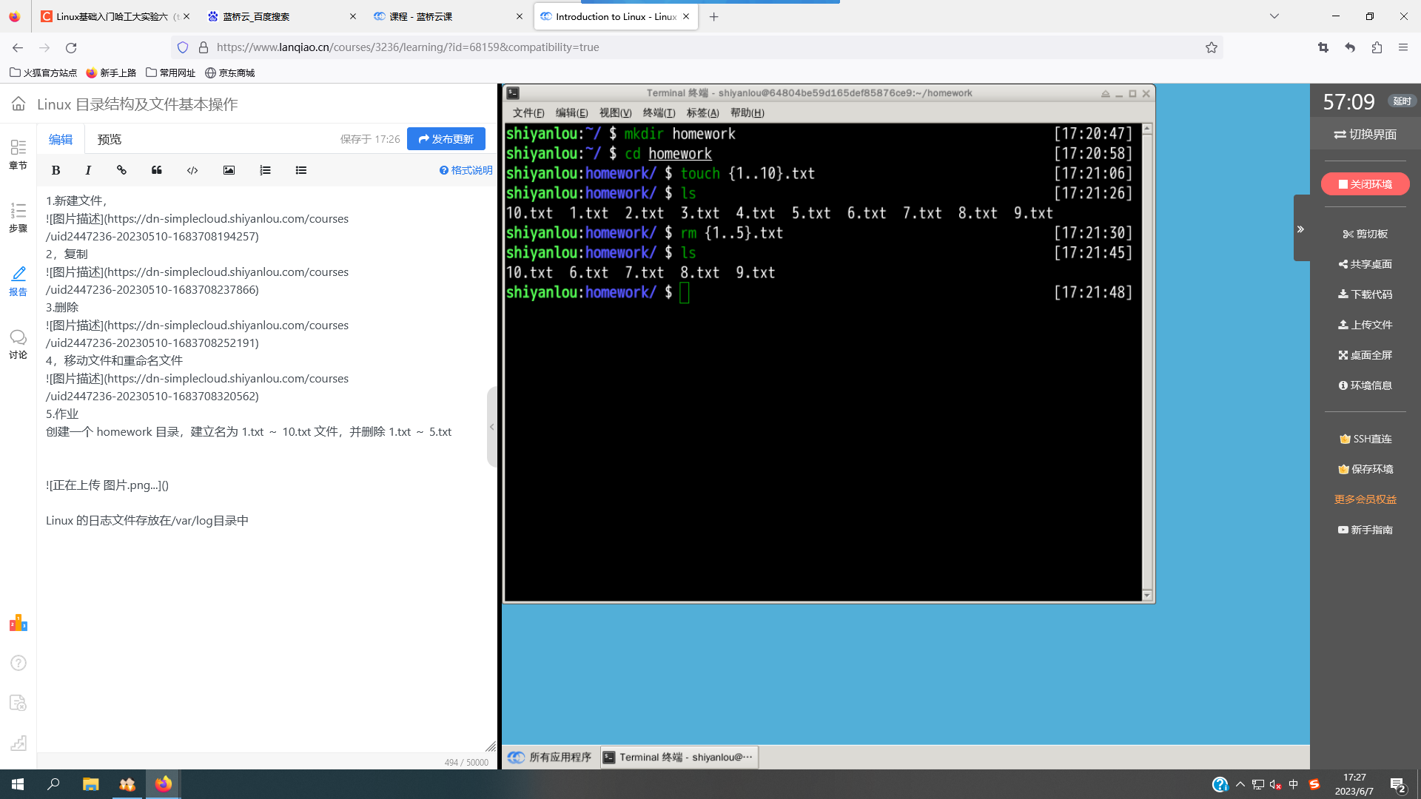Screen dimensions: 1421x799
Task: Click the 发布更新 publish button
Action: [x=446, y=138]
